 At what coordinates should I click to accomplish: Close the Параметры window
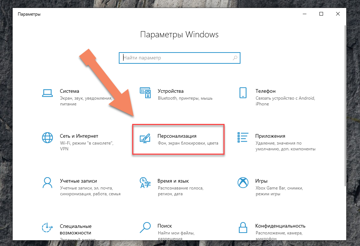point(338,14)
